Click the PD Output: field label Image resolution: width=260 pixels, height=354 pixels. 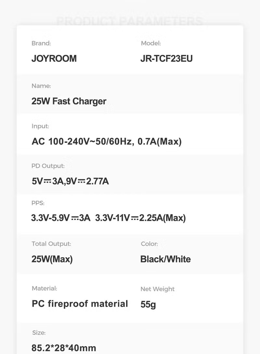[48, 166]
